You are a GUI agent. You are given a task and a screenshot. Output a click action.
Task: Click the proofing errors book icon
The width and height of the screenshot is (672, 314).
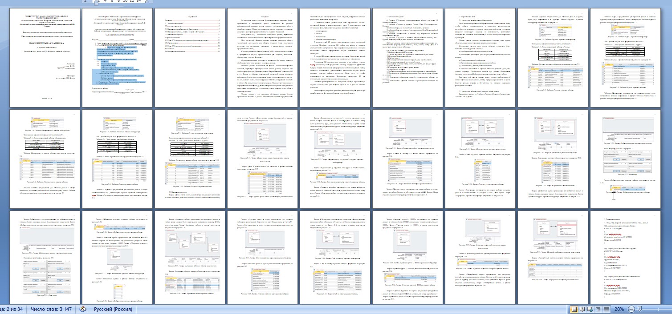pos(82,309)
